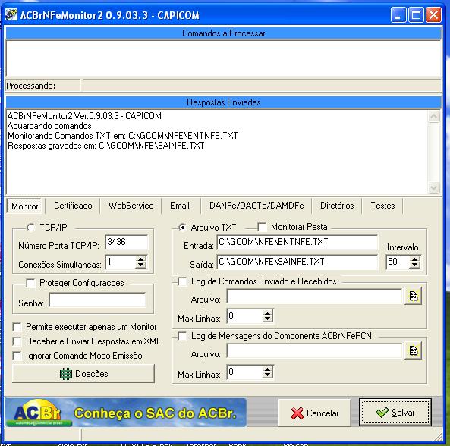This screenshot has width=450, height=446.
Task: Click the Intervalo value field
Action: pos(398,262)
